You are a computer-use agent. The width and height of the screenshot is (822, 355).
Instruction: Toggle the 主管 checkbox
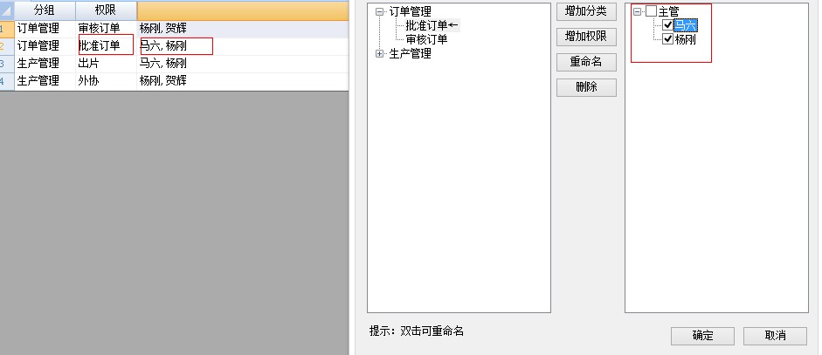pyautogui.click(x=651, y=11)
